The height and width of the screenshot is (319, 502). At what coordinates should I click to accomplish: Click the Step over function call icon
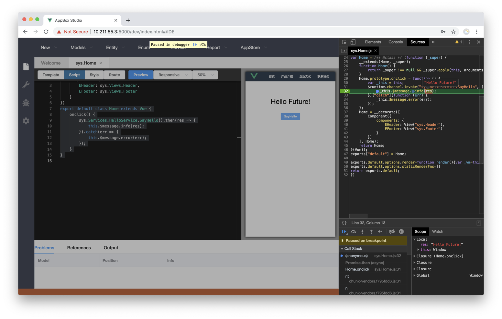pos(353,232)
